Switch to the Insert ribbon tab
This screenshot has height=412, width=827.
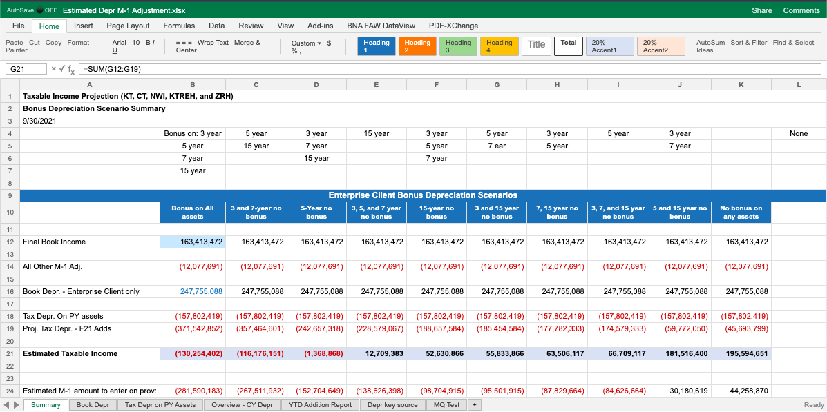(x=84, y=26)
